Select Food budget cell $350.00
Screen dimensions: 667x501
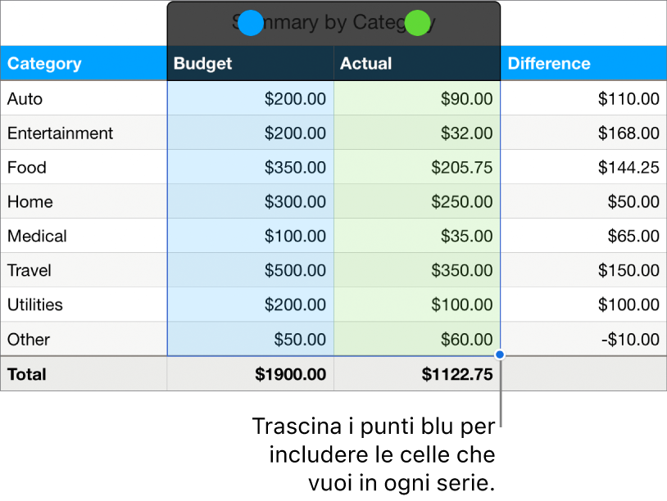pos(250,168)
